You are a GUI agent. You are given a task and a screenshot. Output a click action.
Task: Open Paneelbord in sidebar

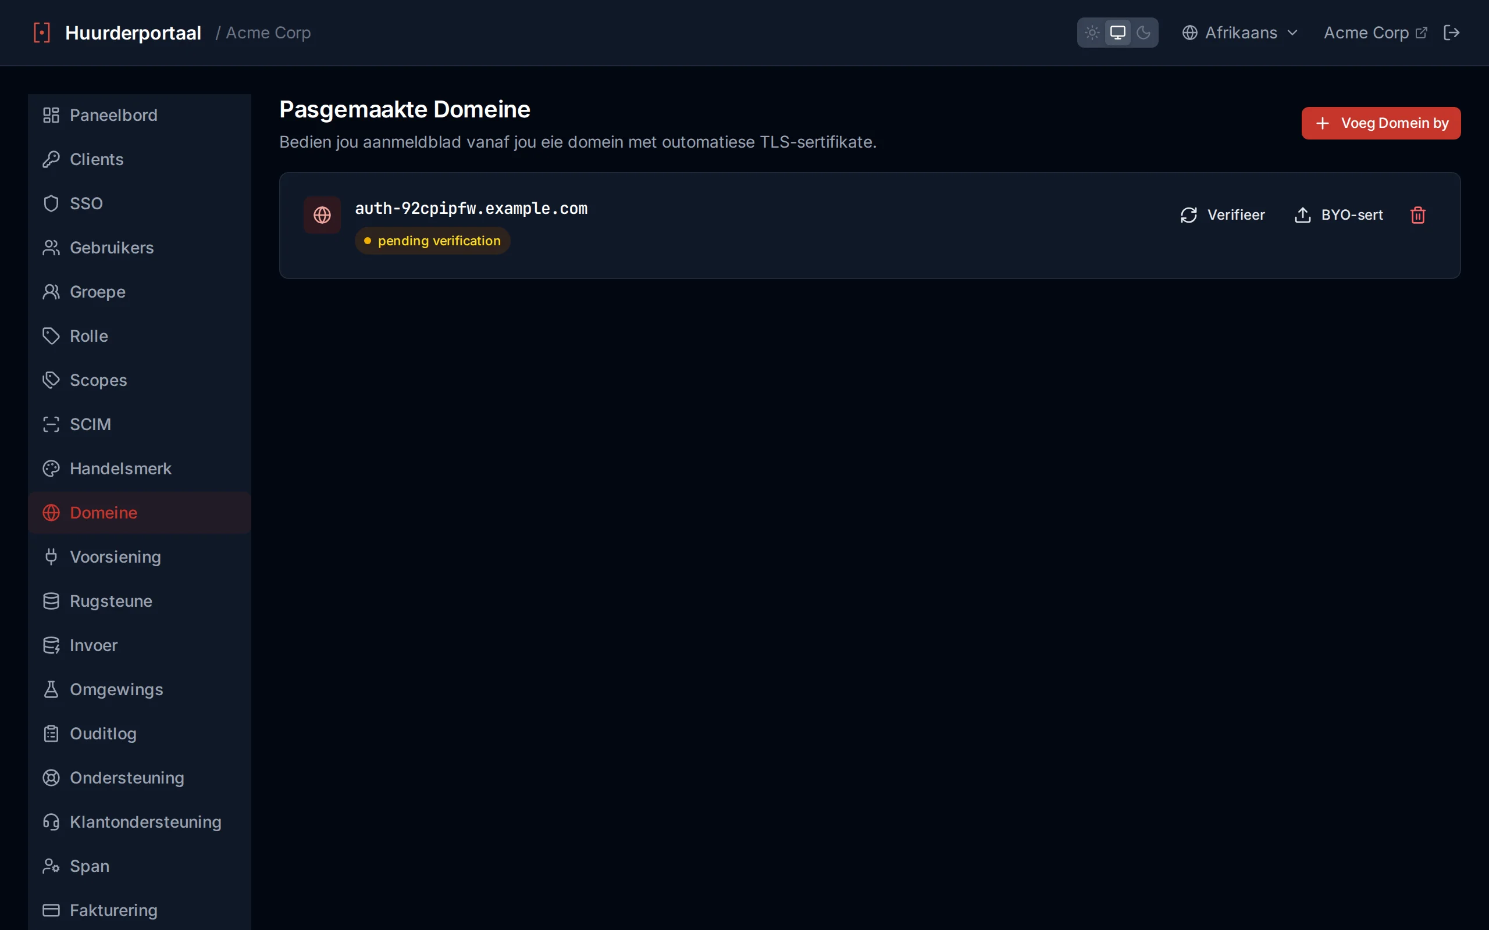[139, 115]
